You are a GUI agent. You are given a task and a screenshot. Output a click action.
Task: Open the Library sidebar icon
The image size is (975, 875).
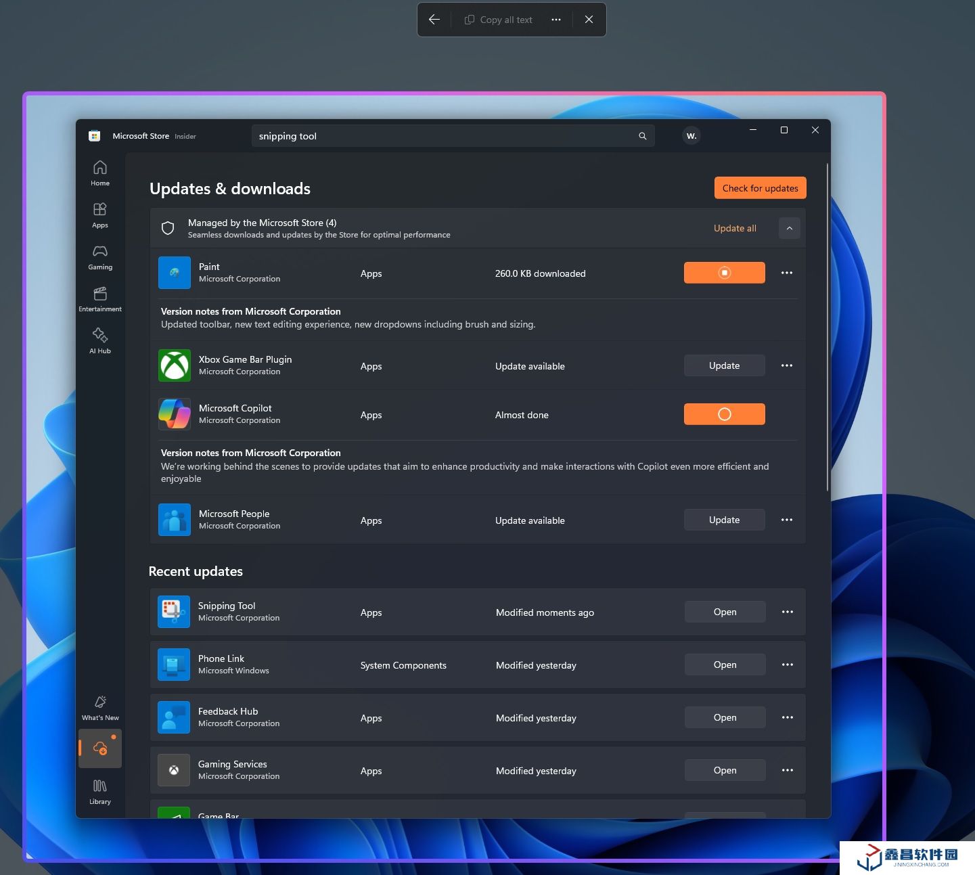point(100,791)
